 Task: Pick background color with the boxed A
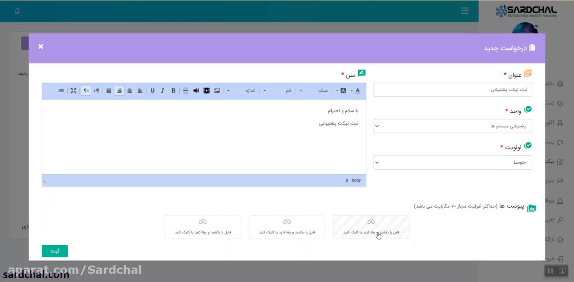(343, 90)
